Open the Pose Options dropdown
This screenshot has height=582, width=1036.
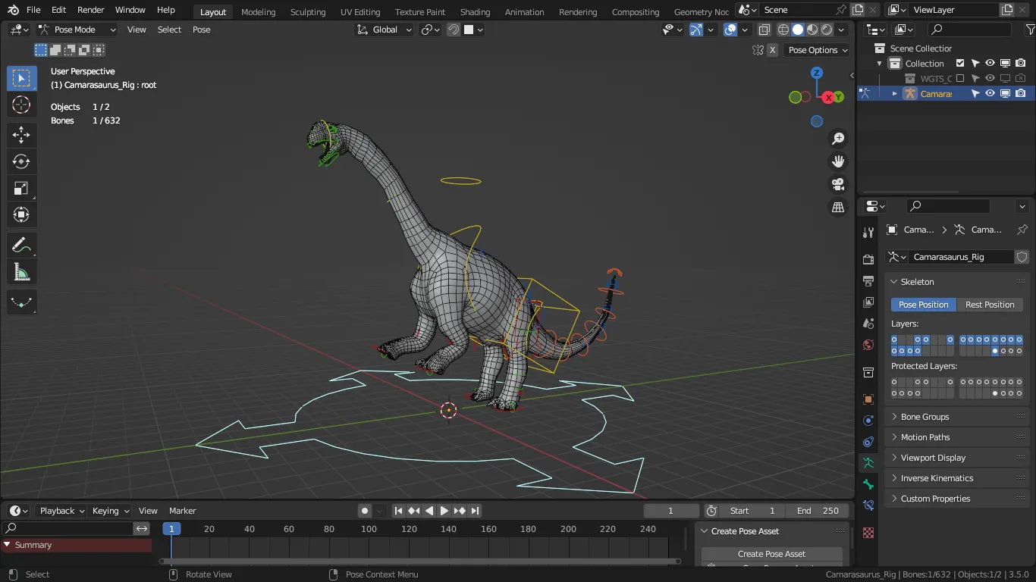(817, 50)
